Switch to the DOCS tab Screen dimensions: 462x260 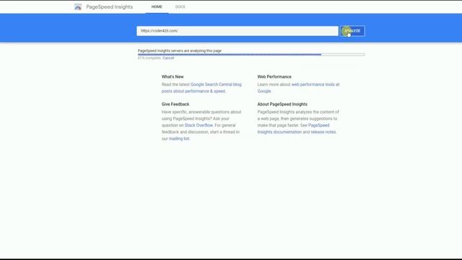(180, 6)
